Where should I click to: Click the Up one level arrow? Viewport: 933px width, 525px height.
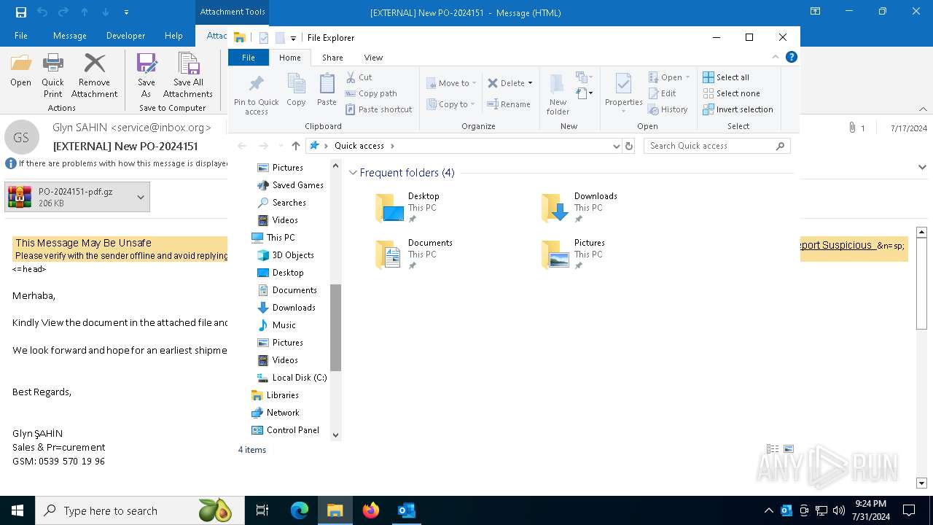tap(295, 146)
